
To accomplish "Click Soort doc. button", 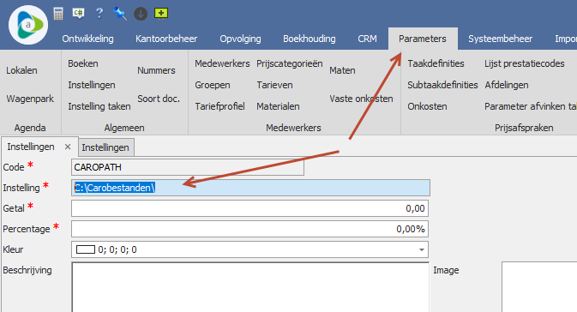I will [x=159, y=99].
